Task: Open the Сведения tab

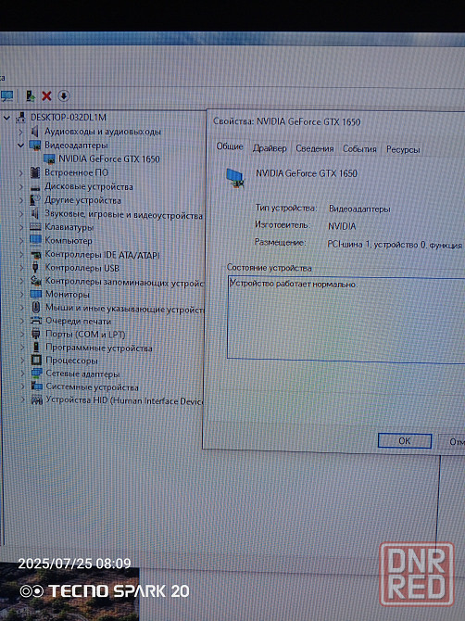Action: tap(315, 149)
